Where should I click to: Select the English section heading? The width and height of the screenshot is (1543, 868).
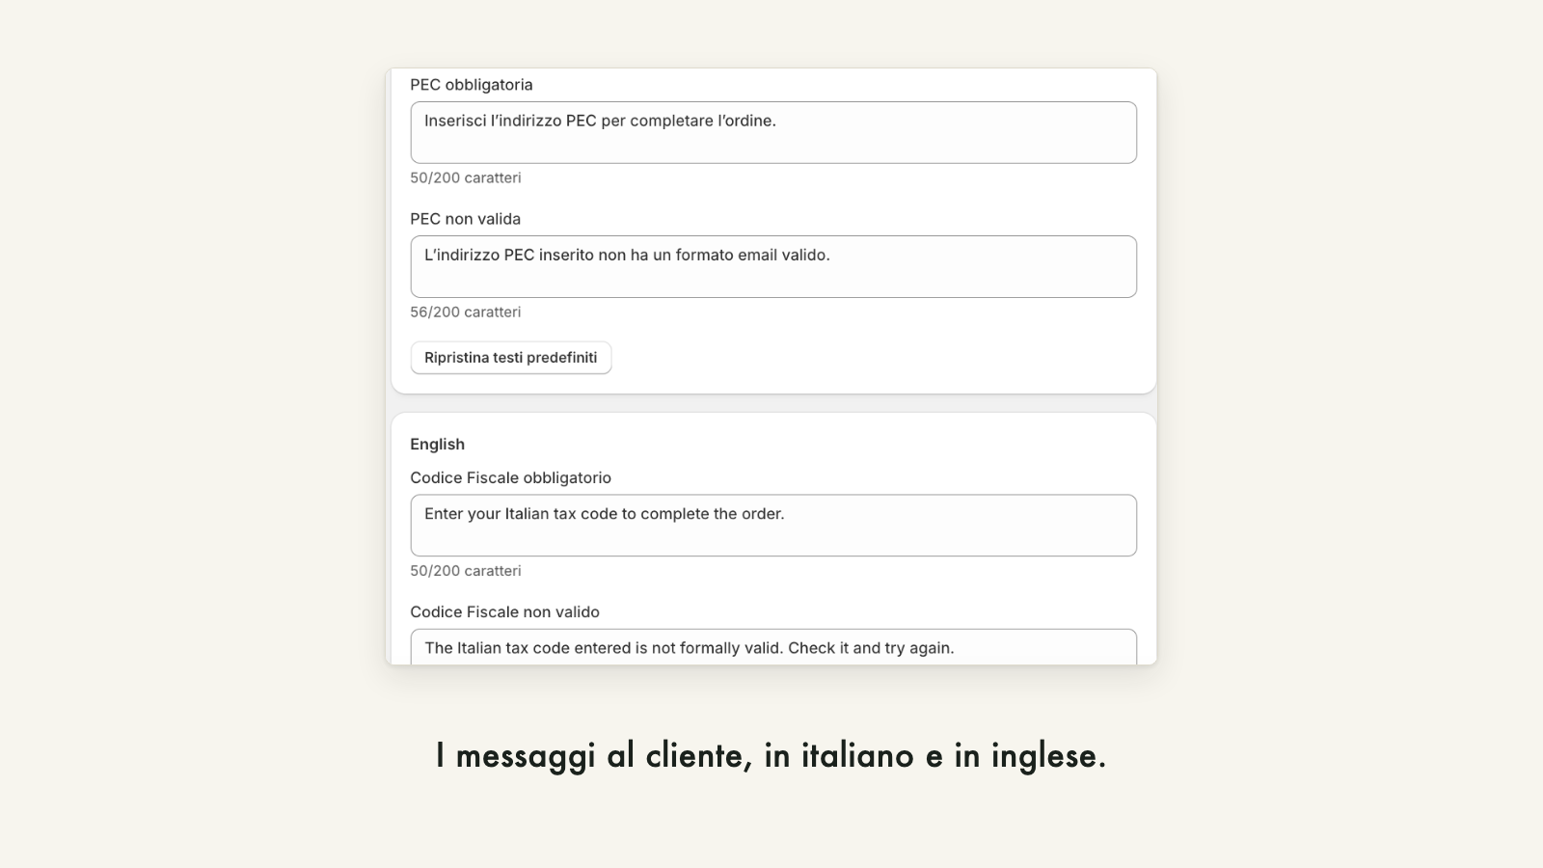(438, 445)
